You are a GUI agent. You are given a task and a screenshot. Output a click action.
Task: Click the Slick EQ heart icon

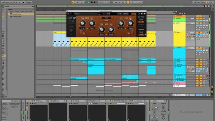tap(144, 14)
